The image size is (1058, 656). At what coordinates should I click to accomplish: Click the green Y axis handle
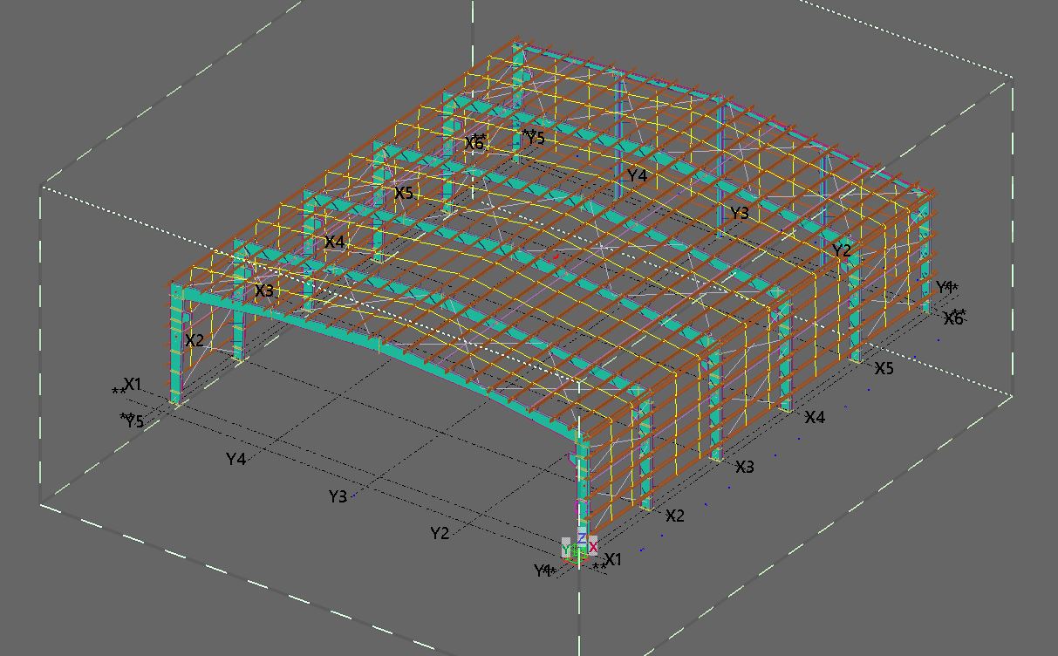coord(567,550)
